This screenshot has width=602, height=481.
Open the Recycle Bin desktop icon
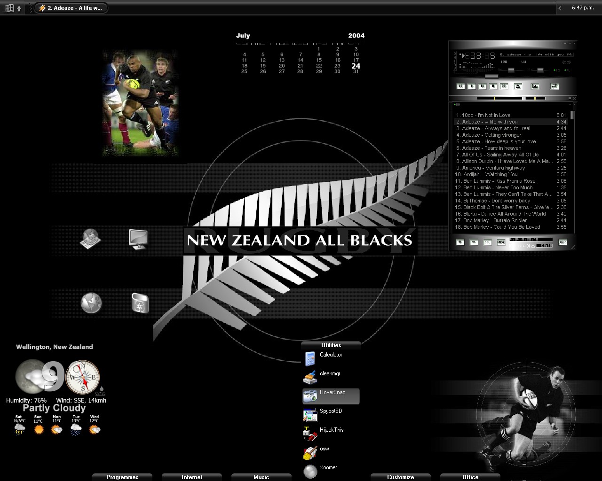[140, 303]
